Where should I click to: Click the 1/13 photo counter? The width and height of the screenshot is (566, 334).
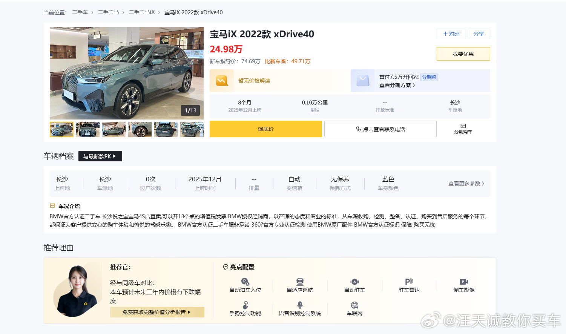coord(190,110)
